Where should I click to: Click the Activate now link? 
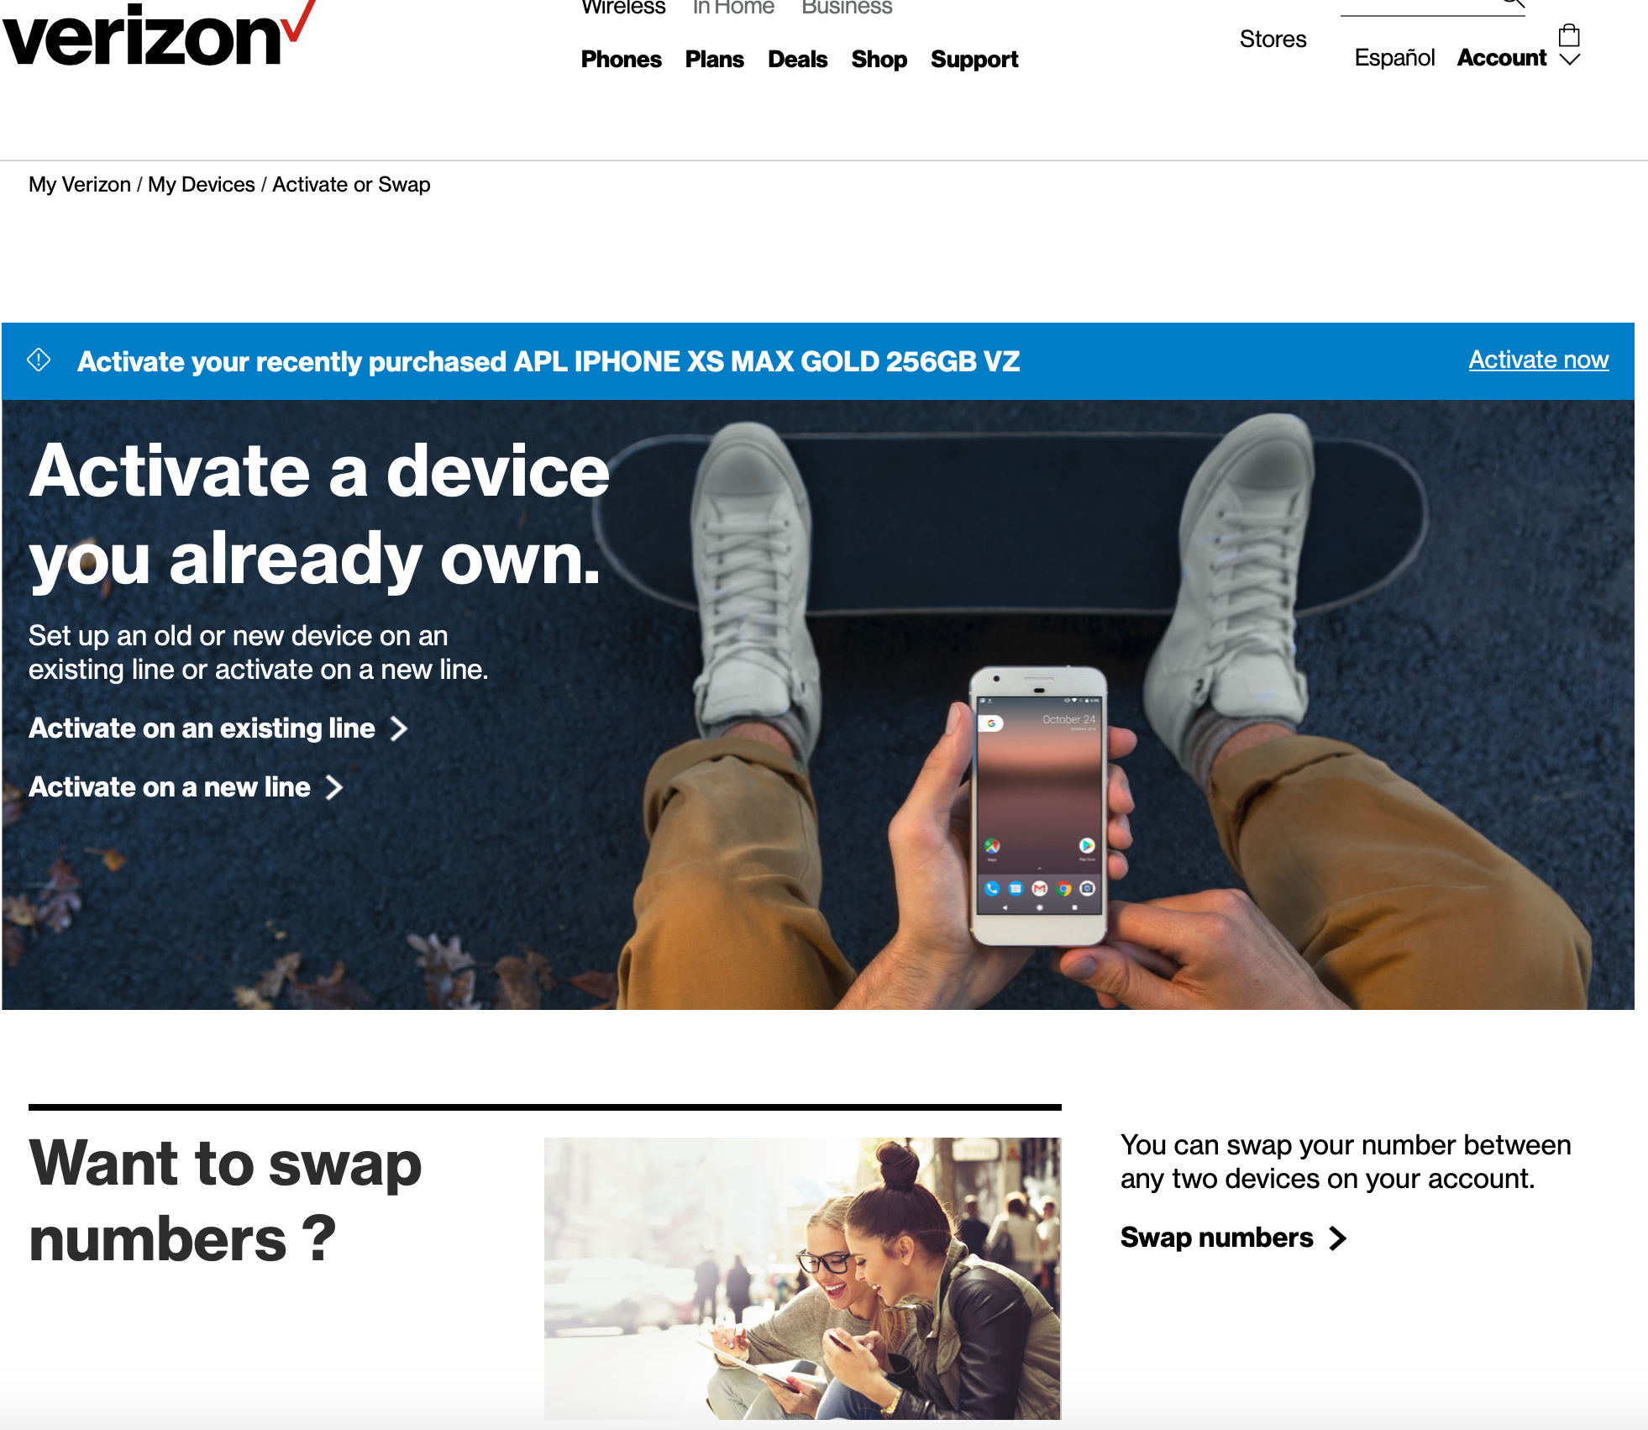[1539, 360]
